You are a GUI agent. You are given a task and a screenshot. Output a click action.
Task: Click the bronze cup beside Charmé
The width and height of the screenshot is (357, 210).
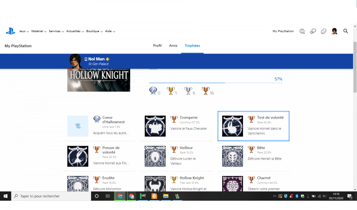(x=252, y=180)
